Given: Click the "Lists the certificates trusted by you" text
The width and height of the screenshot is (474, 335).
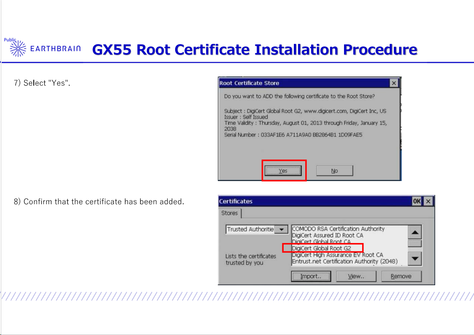Looking at the screenshot, I should (x=251, y=259).
